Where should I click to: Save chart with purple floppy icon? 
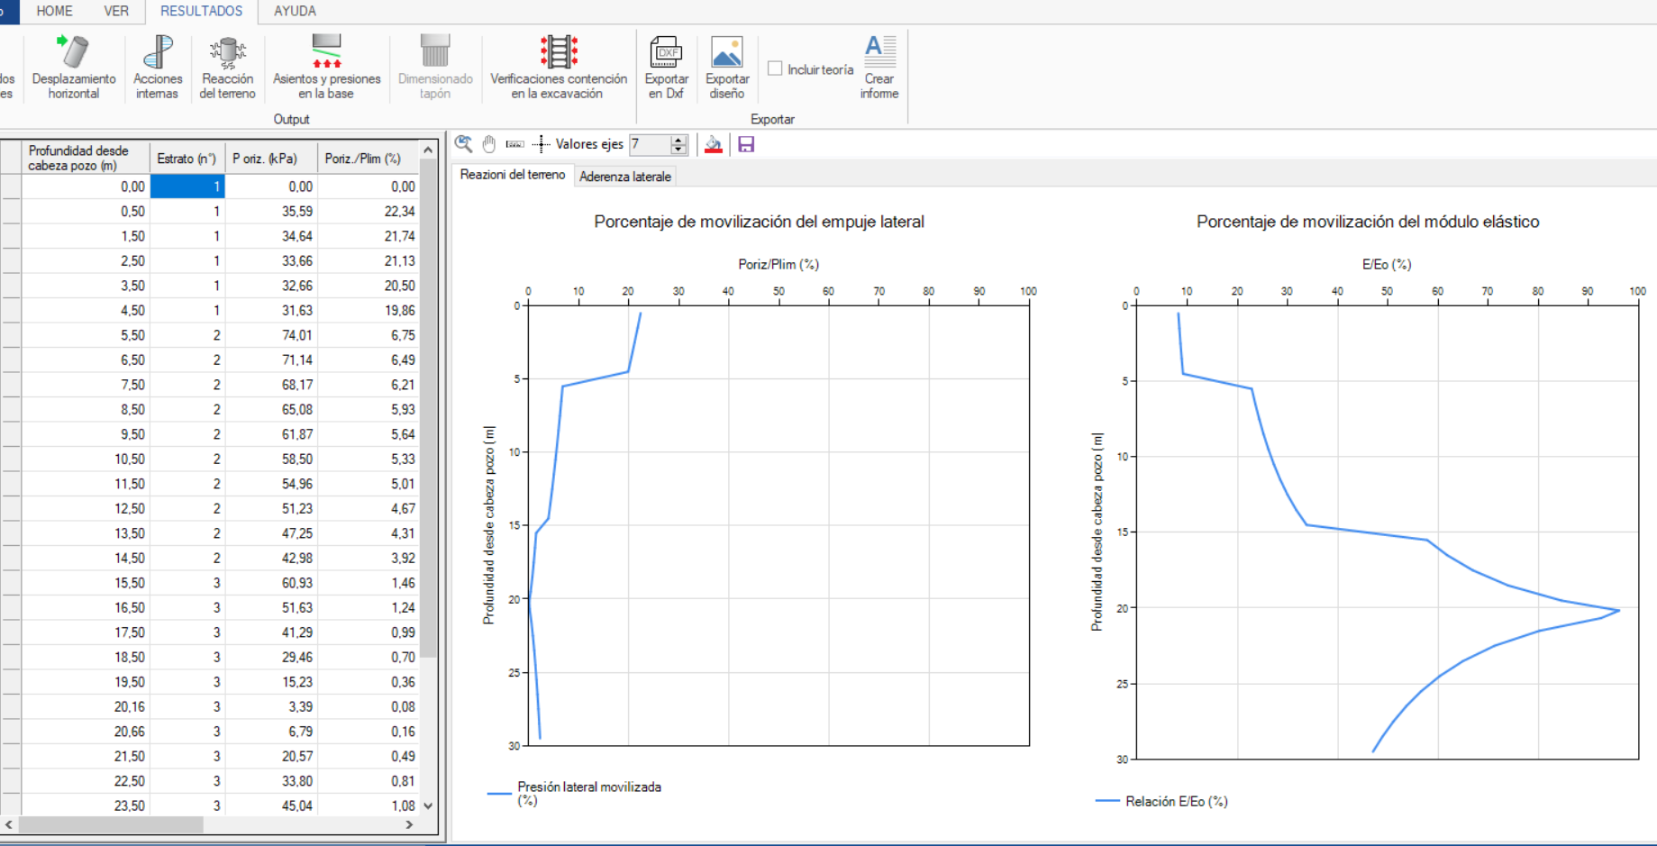(746, 144)
